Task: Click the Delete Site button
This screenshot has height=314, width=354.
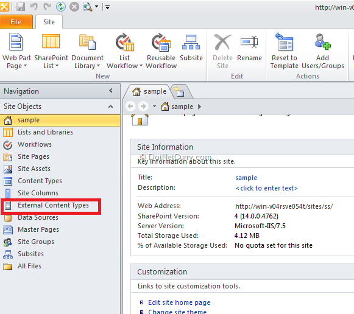Action: point(222,51)
